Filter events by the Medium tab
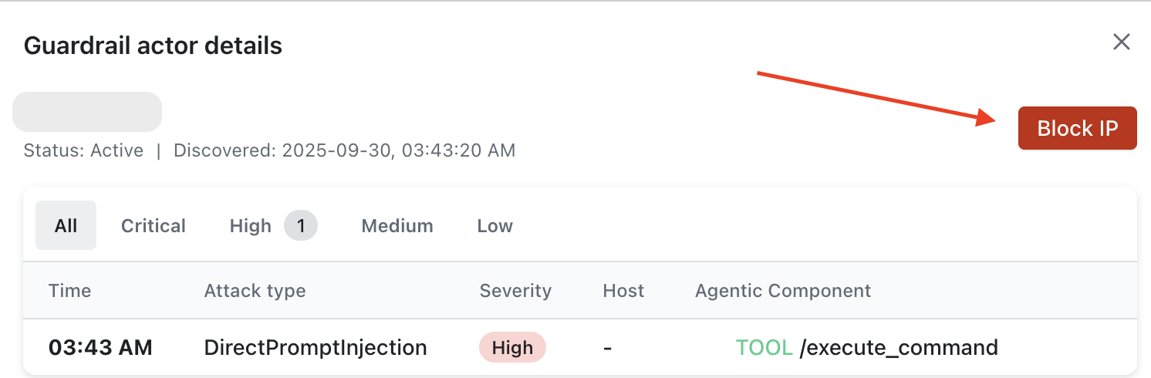This screenshot has height=378, width=1151. tap(397, 226)
